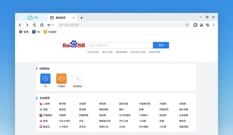This screenshot has height=135, width=233.
Task: Open a new tab with plus button
Action: pyautogui.click(x=82, y=18)
